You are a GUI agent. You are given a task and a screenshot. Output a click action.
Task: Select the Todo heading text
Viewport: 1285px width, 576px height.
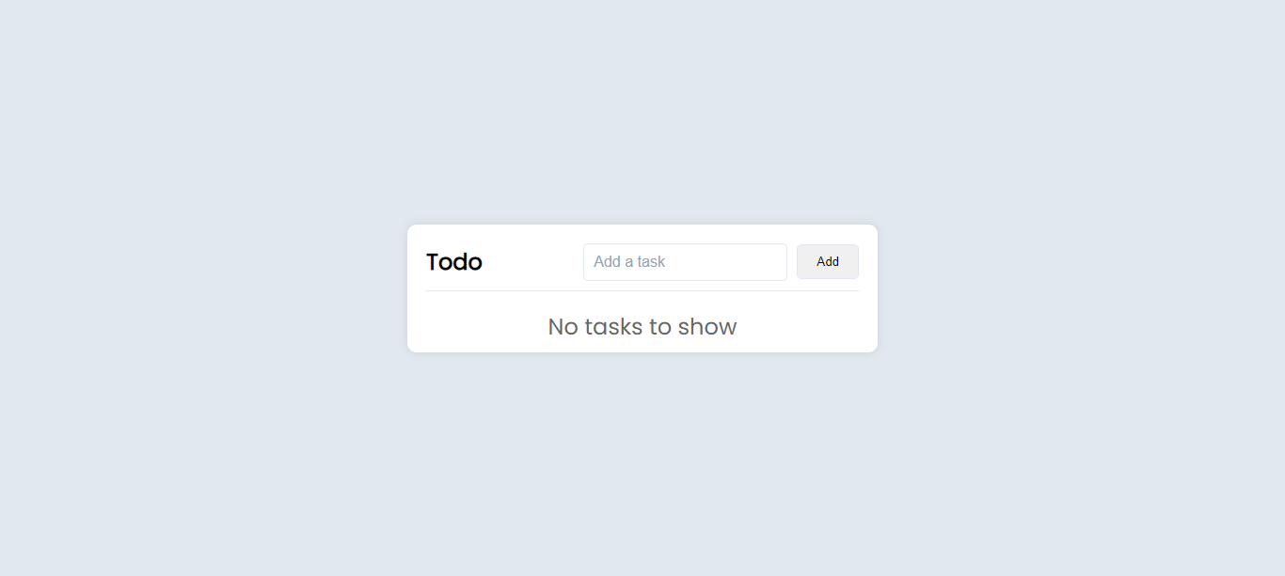click(454, 262)
